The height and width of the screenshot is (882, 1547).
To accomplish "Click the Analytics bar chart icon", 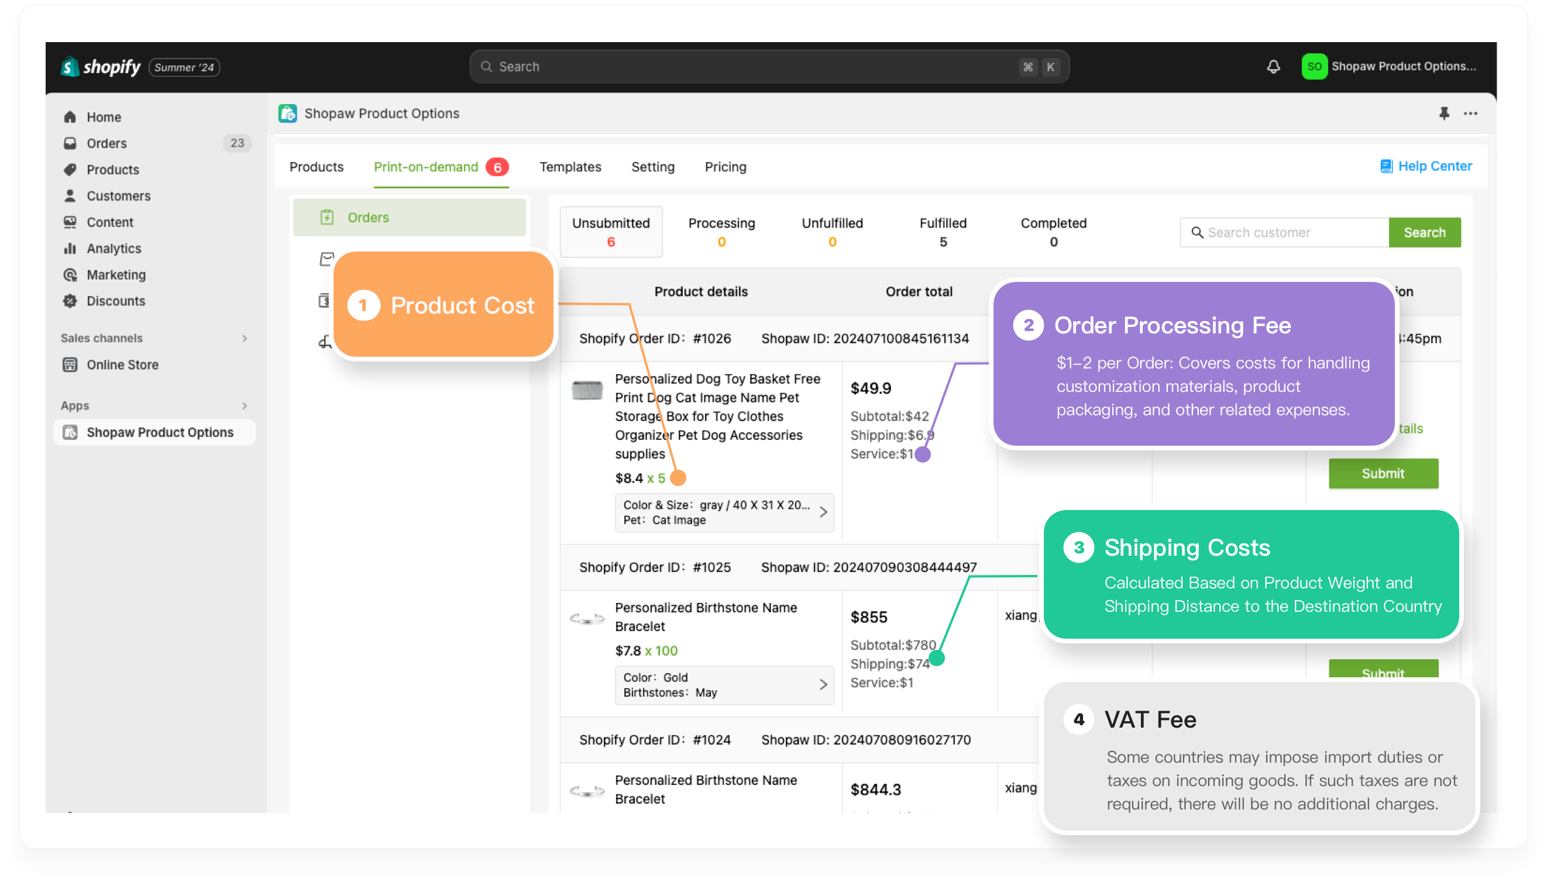I will [70, 249].
